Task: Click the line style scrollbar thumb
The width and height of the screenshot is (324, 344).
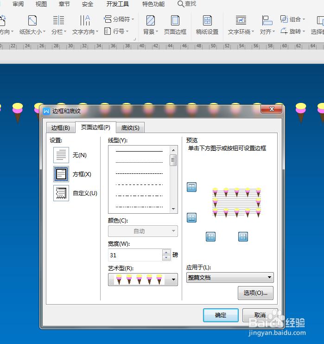Action: click(173, 160)
